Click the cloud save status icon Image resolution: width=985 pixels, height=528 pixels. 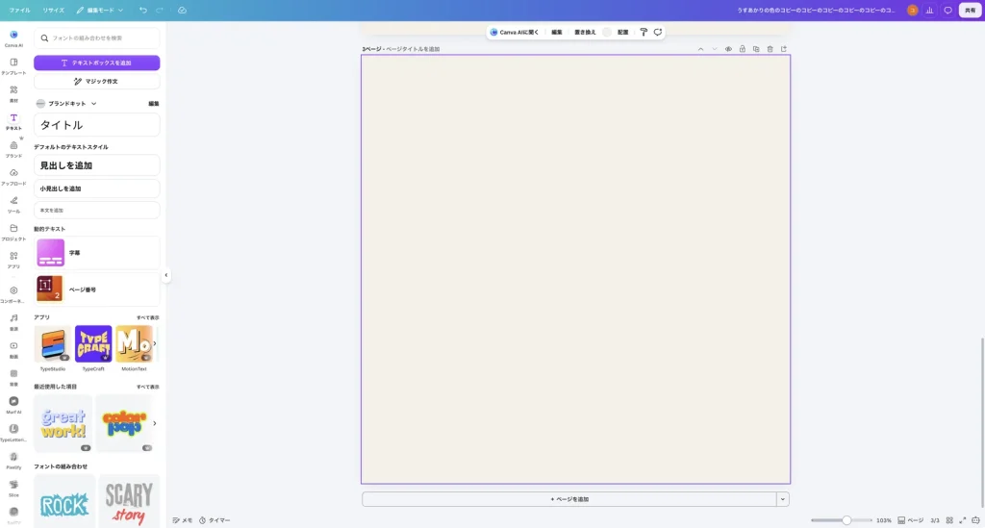pyautogui.click(x=182, y=10)
